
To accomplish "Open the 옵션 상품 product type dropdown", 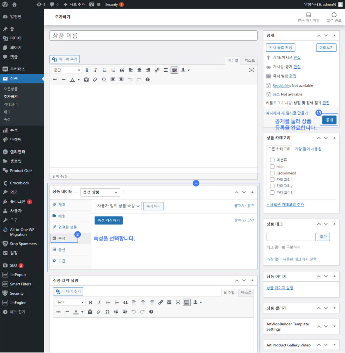I will coord(100,192).
